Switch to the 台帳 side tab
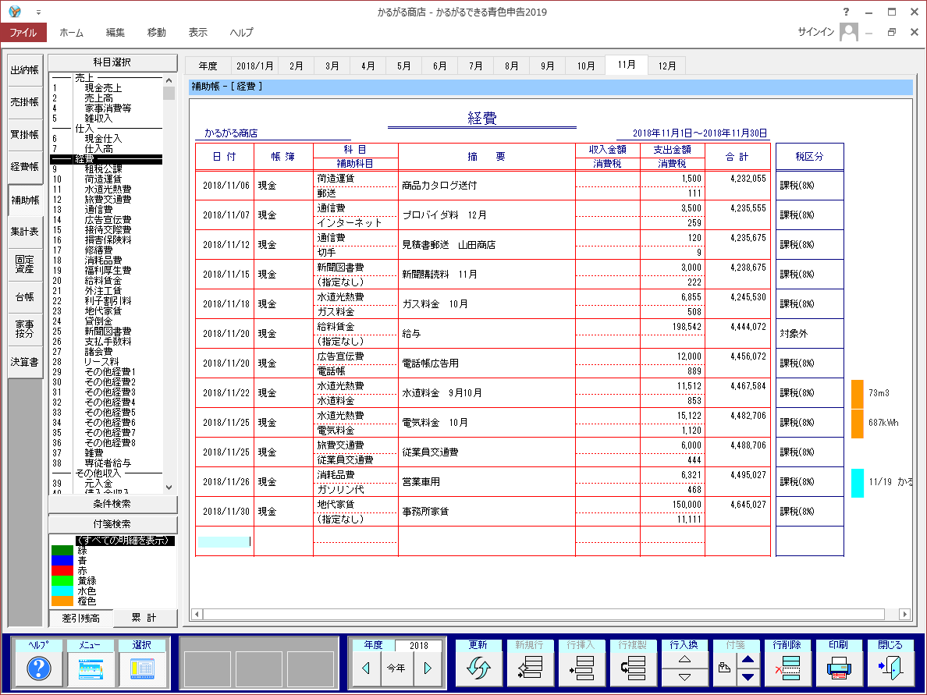The width and height of the screenshot is (927, 695). tap(25, 297)
